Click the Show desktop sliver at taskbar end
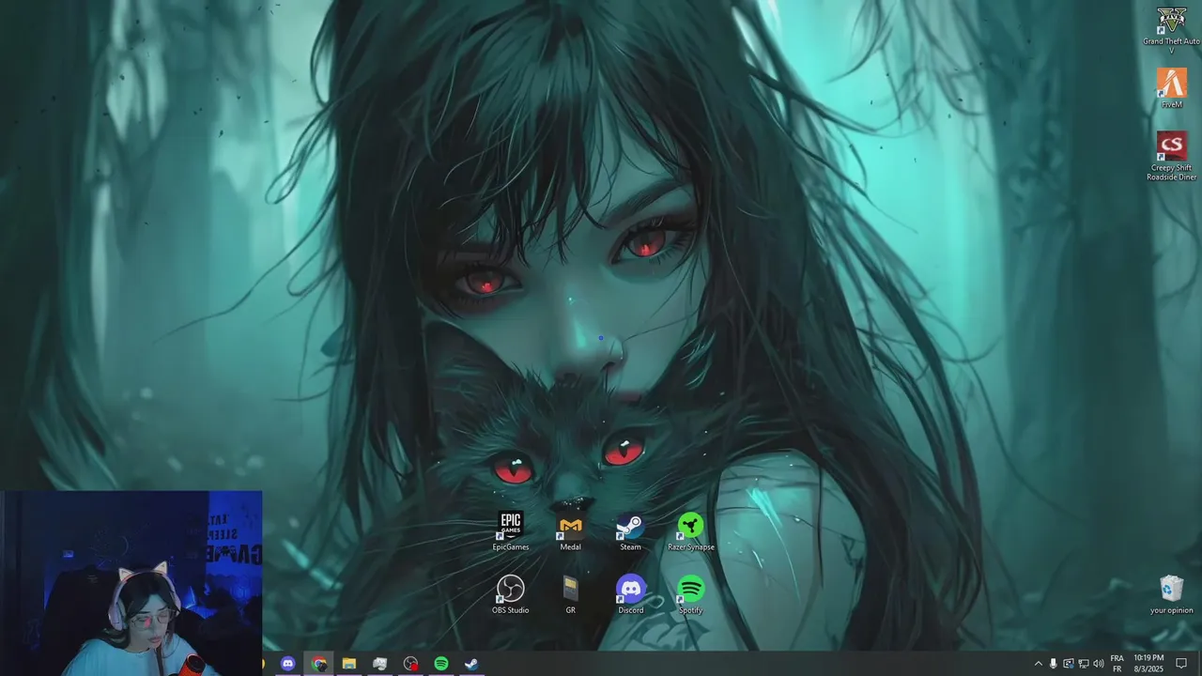 click(1199, 664)
